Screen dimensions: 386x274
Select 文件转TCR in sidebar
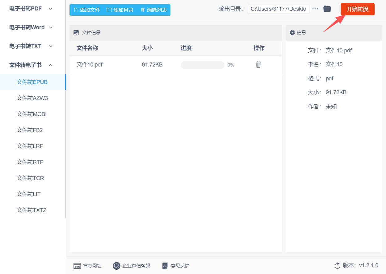(33, 178)
